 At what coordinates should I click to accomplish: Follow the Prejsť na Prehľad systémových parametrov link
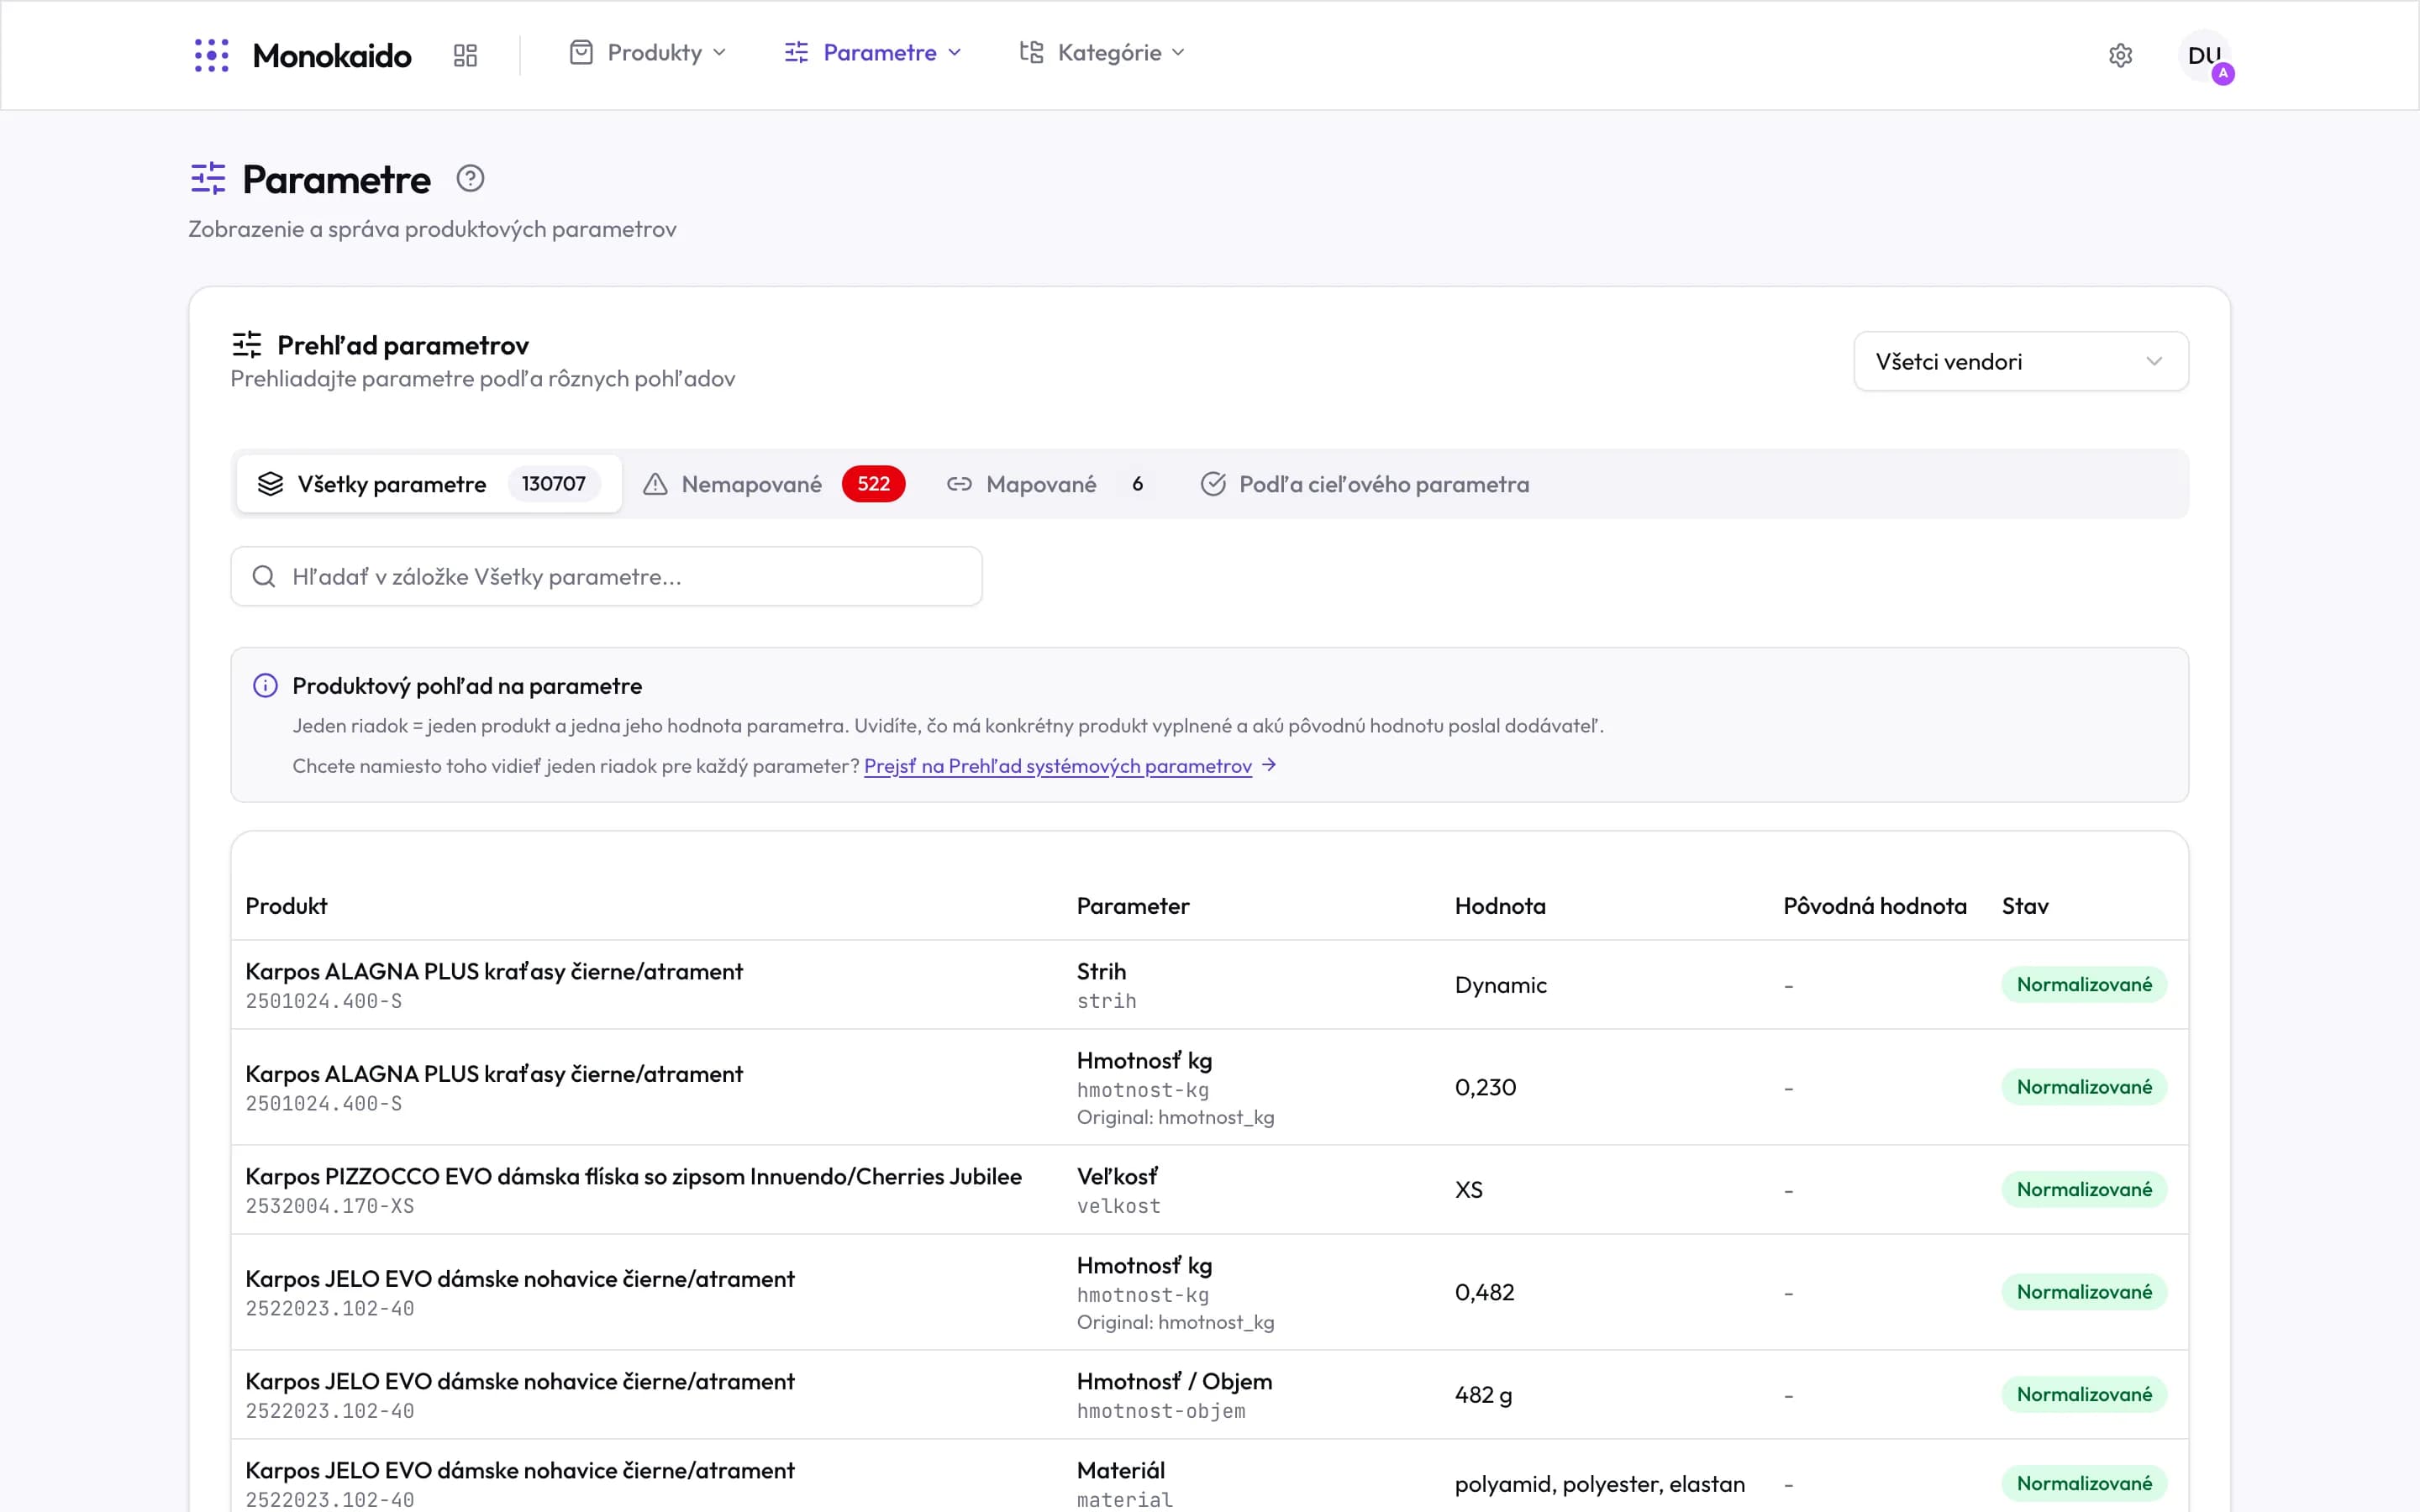pyautogui.click(x=1058, y=766)
